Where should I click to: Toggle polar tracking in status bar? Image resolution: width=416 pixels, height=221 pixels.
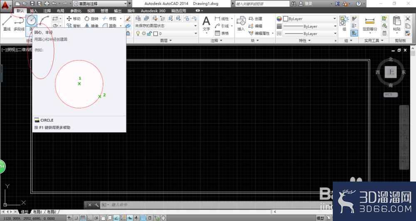click(96, 218)
